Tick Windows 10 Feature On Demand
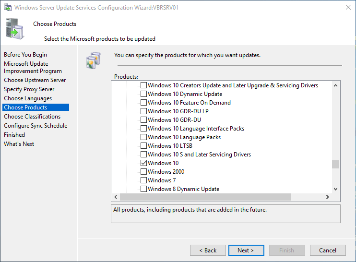Screen dimensions: 356x262 [143, 103]
